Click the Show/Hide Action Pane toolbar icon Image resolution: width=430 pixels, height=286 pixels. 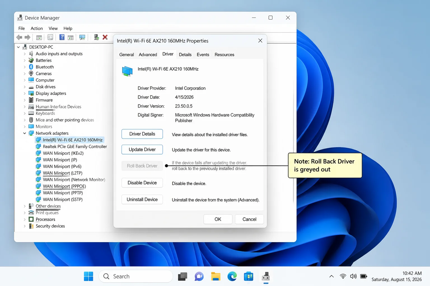tap(71, 37)
